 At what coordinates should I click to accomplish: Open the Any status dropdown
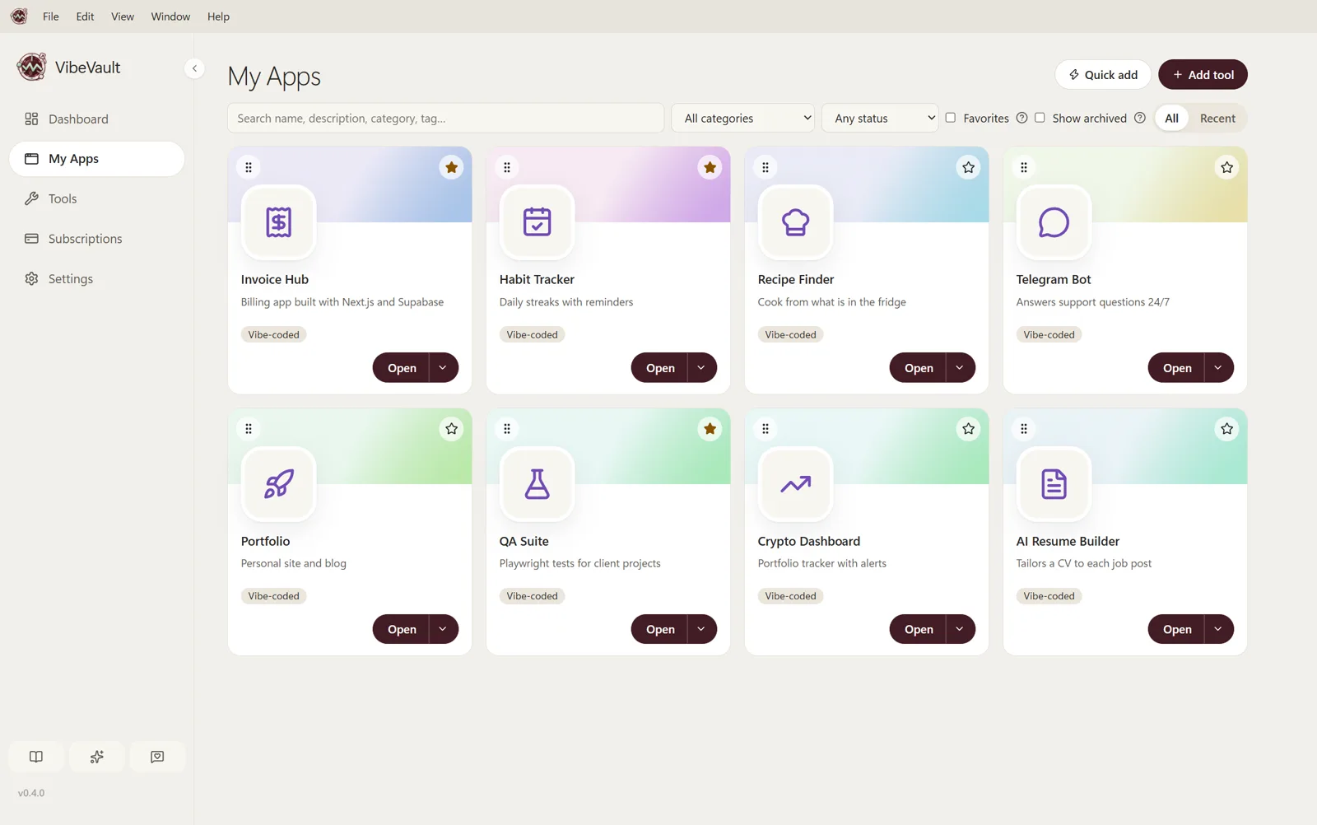pos(880,118)
